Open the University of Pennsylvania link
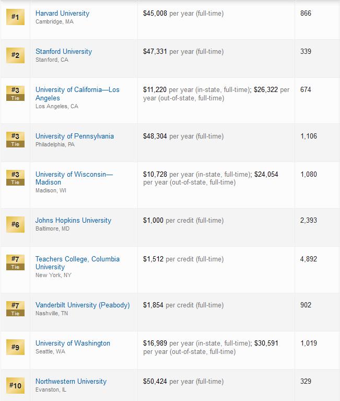 click(75, 136)
